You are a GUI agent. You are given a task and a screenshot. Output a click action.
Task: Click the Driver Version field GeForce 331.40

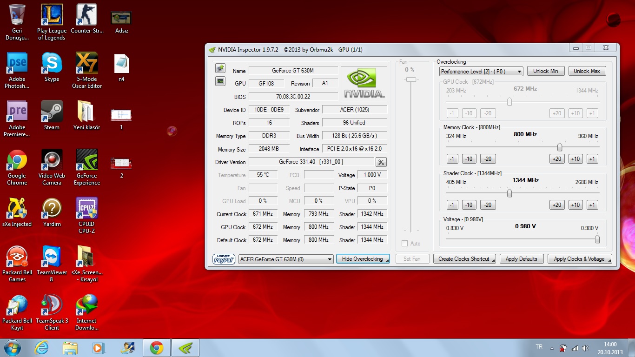point(311,162)
